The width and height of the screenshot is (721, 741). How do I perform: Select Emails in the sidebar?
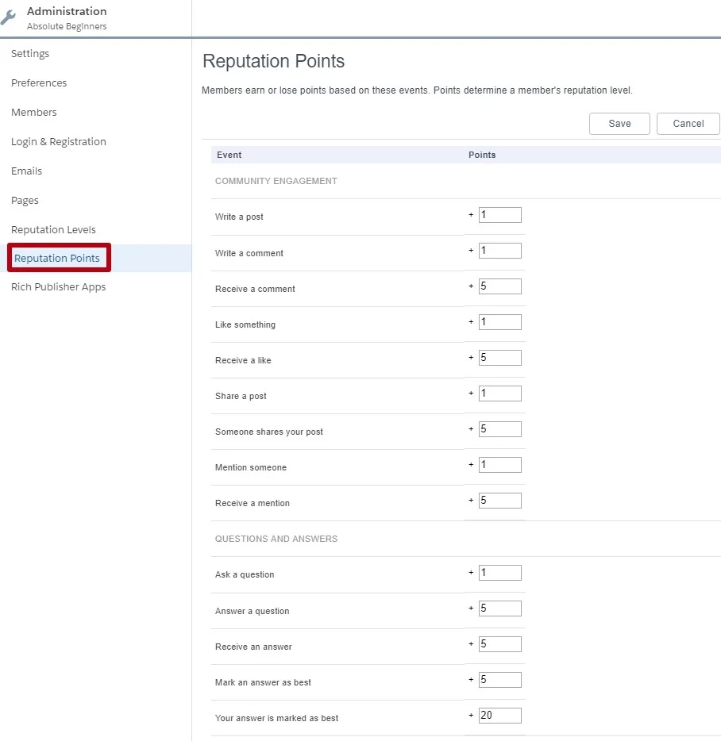tap(26, 171)
